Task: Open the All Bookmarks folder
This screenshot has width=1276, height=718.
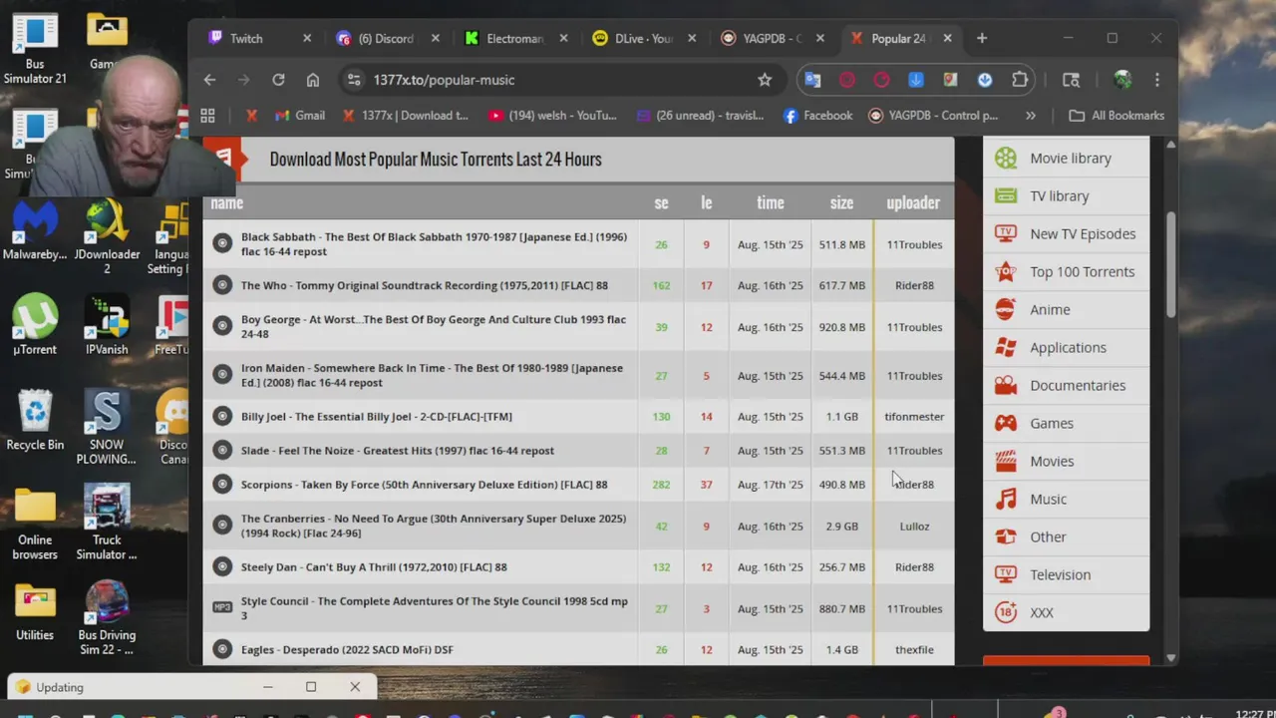Action: pyautogui.click(x=1116, y=116)
